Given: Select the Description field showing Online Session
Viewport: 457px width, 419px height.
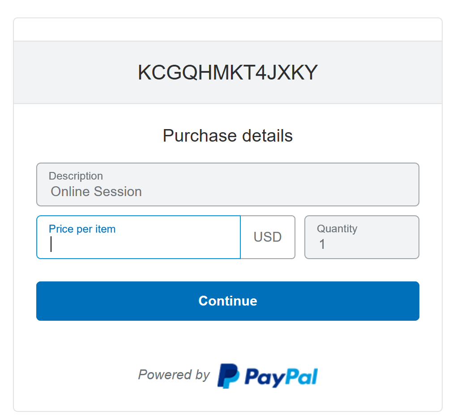Looking at the screenshot, I should point(228,184).
